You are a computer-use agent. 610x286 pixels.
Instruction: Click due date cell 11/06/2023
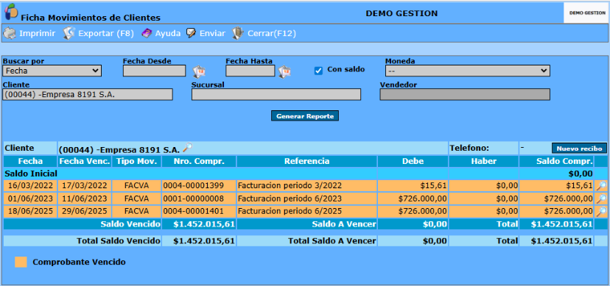tap(85, 199)
